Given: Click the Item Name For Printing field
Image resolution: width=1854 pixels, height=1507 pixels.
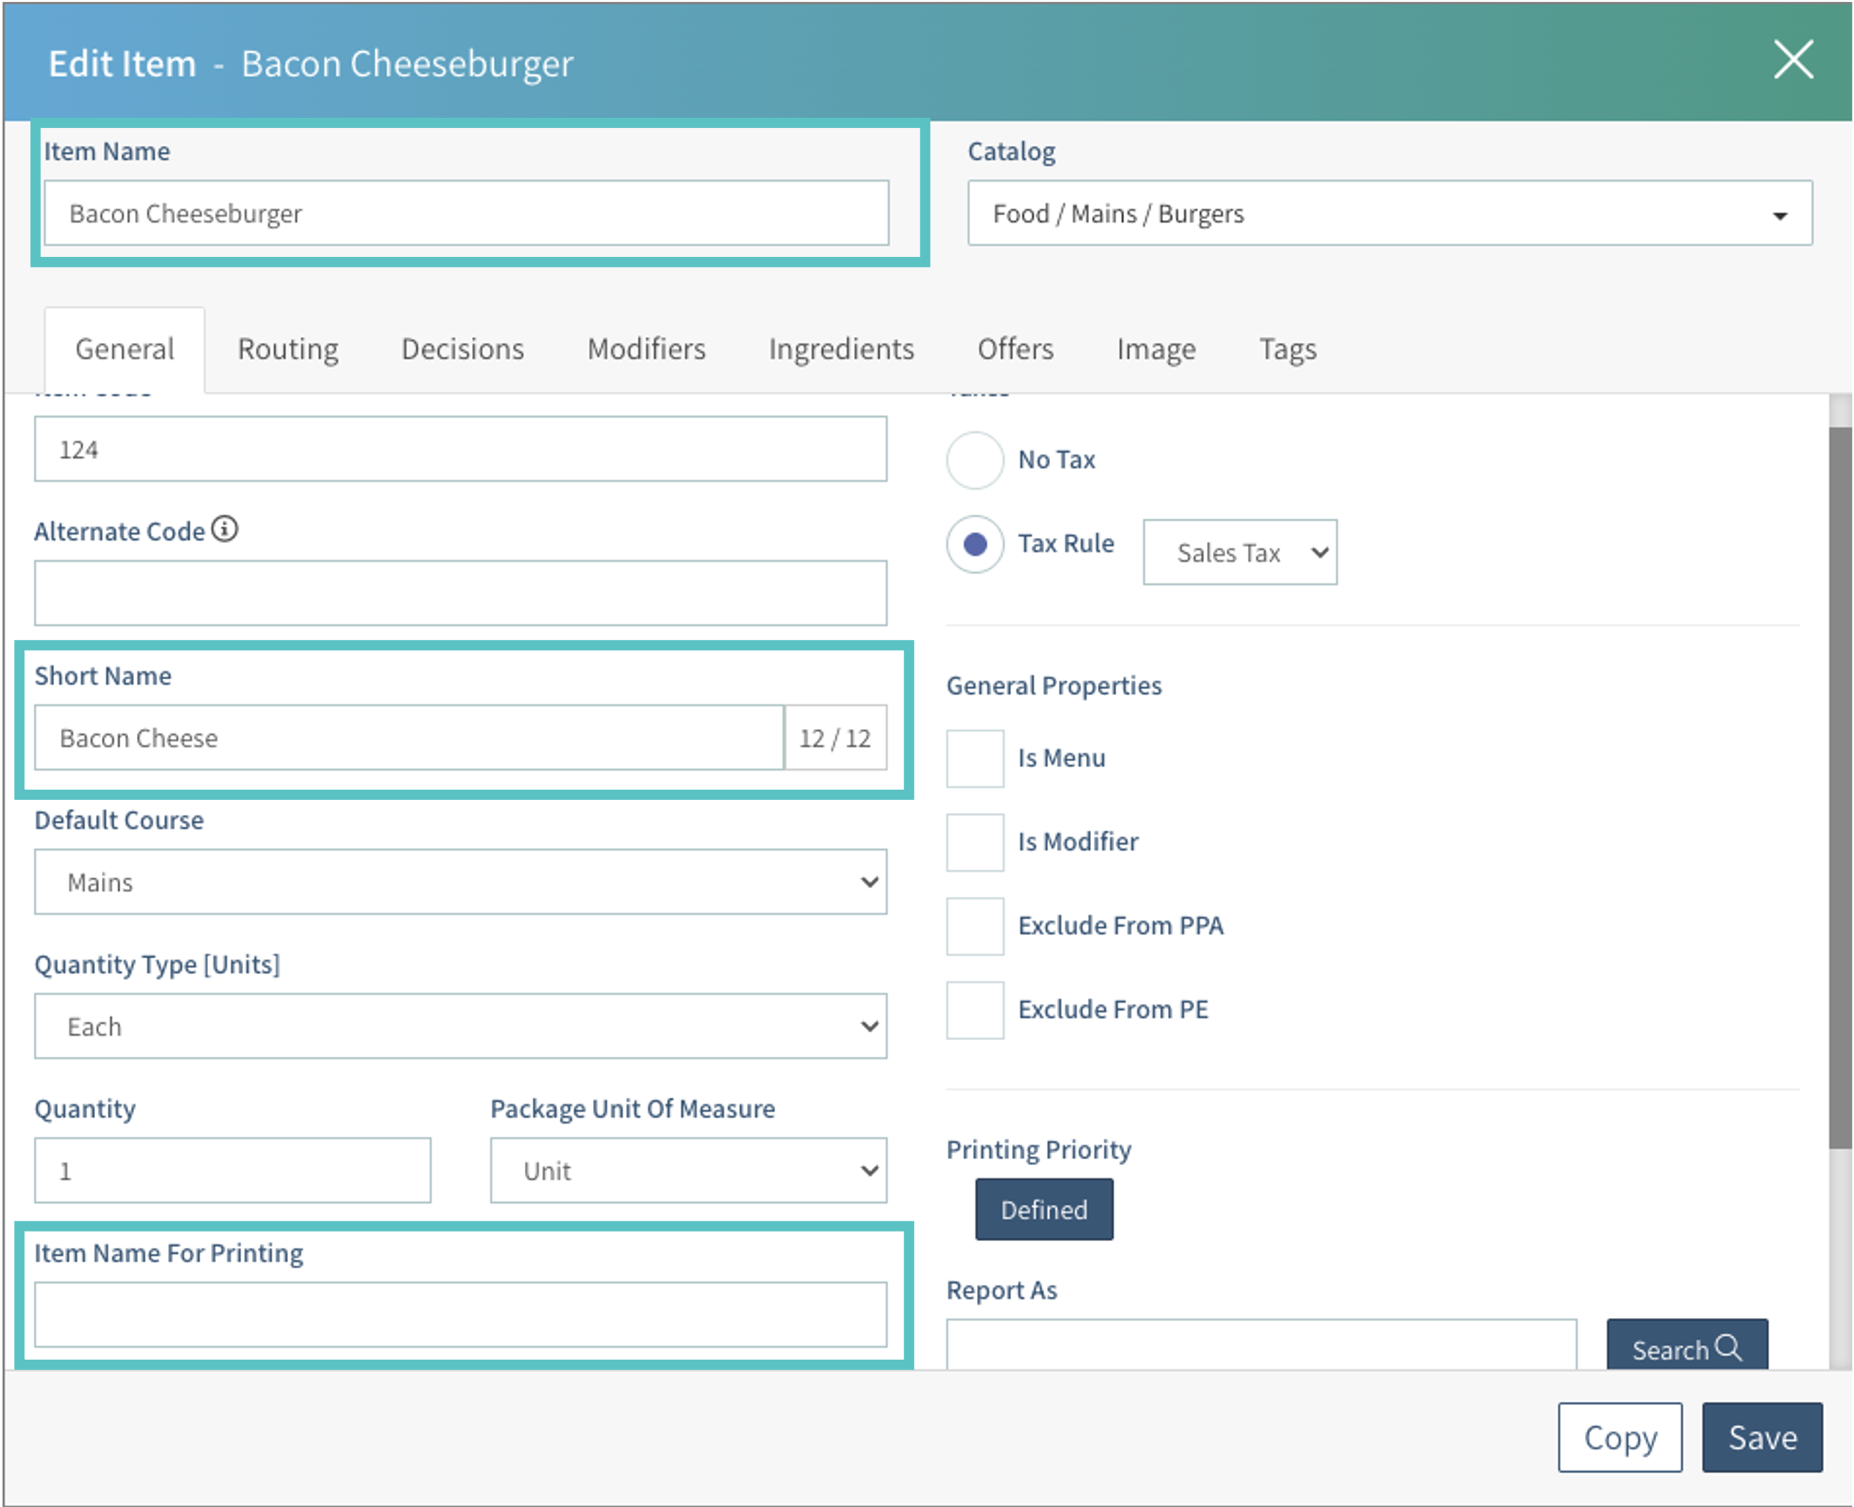Looking at the screenshot, I should pos(460,1314).
